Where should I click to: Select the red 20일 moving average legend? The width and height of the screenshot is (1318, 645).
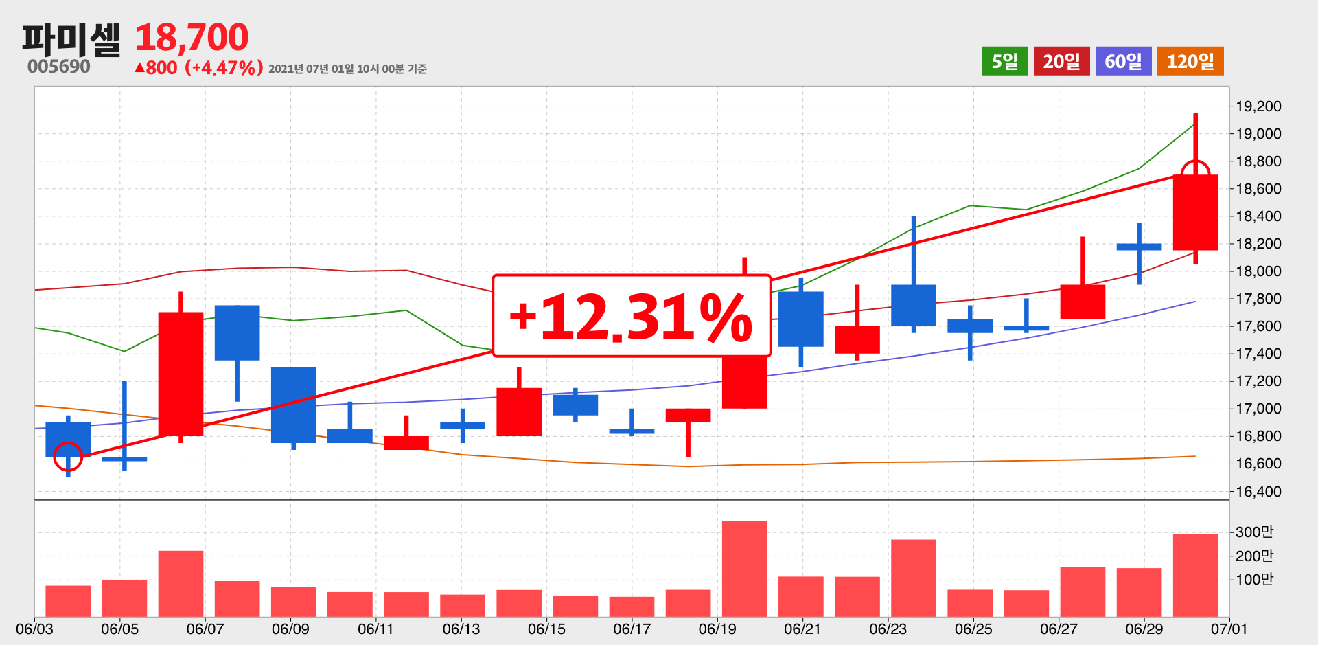click(1061, 61)
